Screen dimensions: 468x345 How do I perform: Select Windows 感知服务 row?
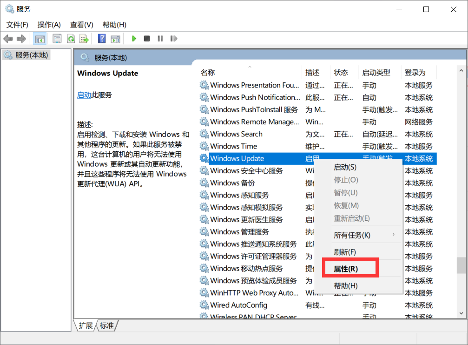pyautogui.click(x=318, y=195)
